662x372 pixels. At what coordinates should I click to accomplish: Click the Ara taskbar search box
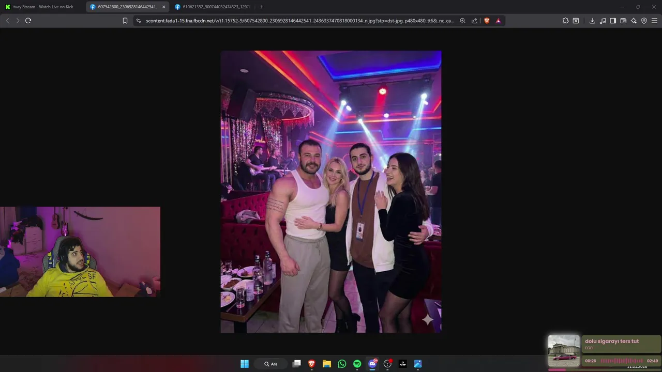[271, 364]
